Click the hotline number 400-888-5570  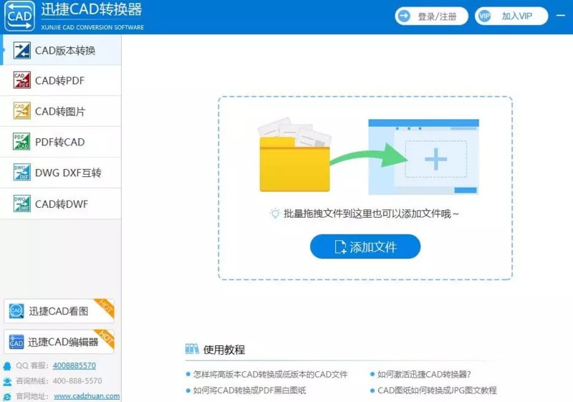77,381
